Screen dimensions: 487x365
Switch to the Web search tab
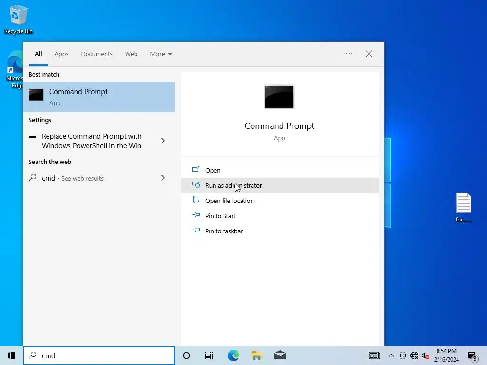coord(131,54)
